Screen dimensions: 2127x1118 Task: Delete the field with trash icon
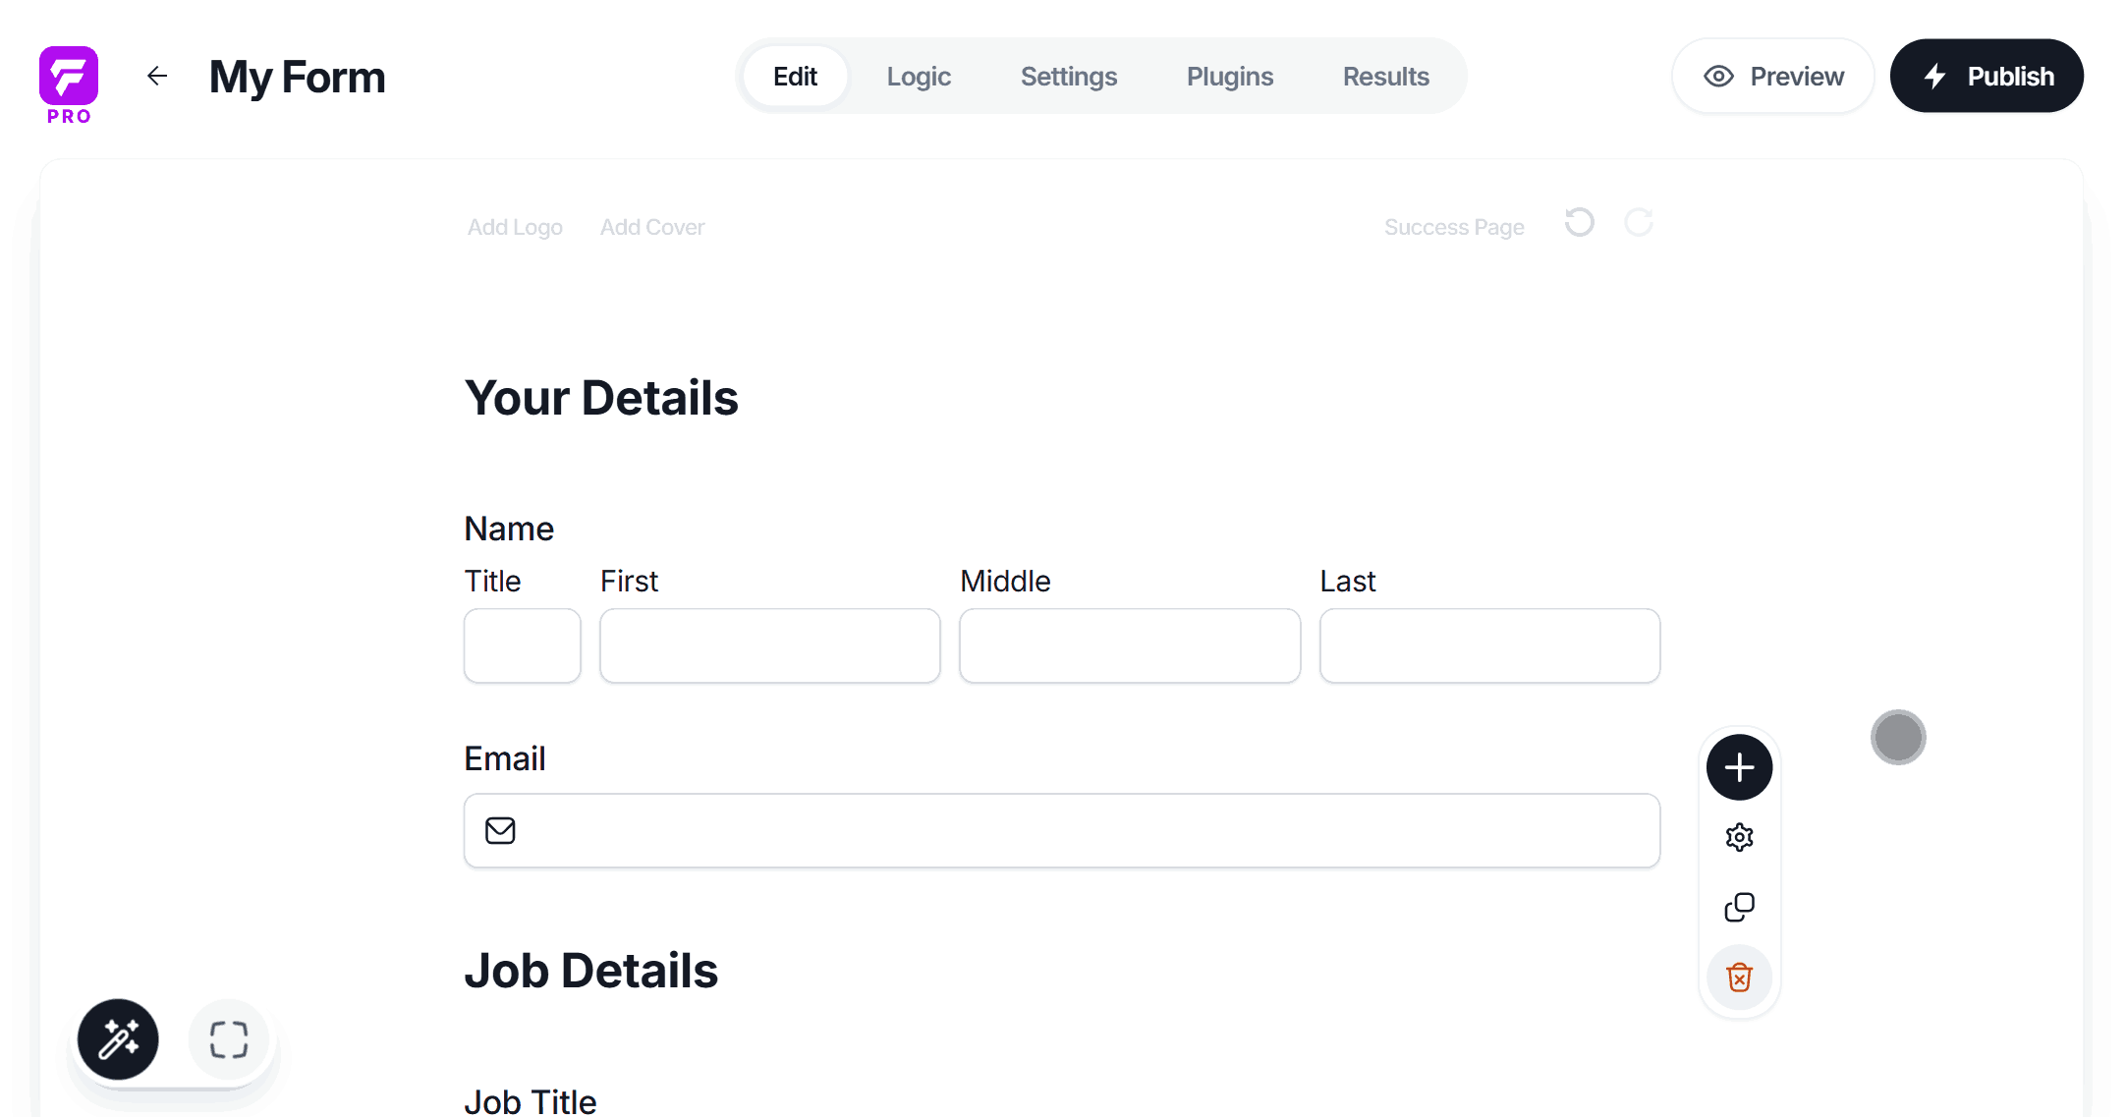[1739, 978]
